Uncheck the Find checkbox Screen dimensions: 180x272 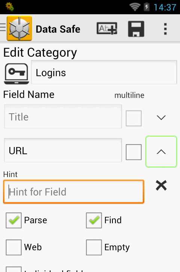point(94,220)
